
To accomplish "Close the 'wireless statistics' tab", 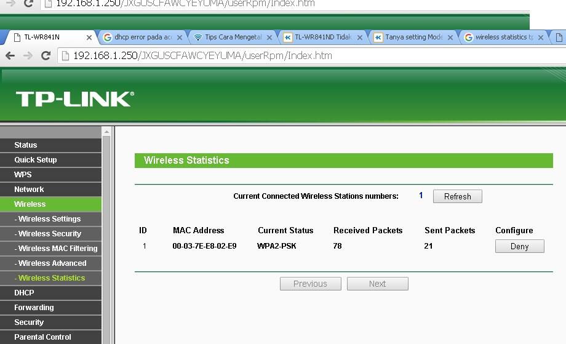I will click(541, 38).
